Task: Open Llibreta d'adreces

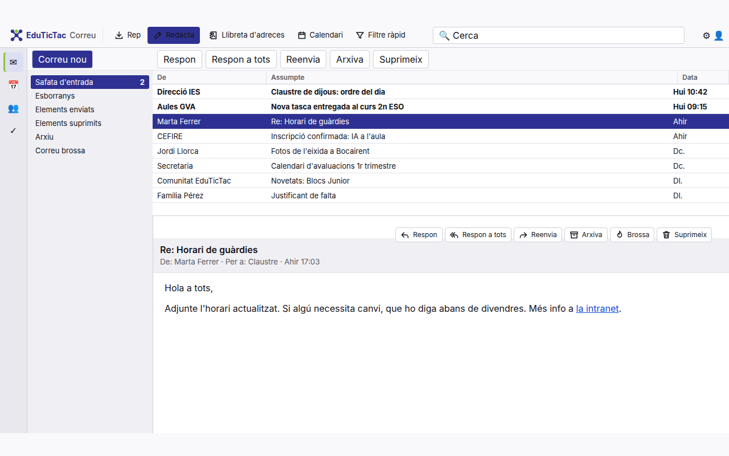Action: click(247, 35)
